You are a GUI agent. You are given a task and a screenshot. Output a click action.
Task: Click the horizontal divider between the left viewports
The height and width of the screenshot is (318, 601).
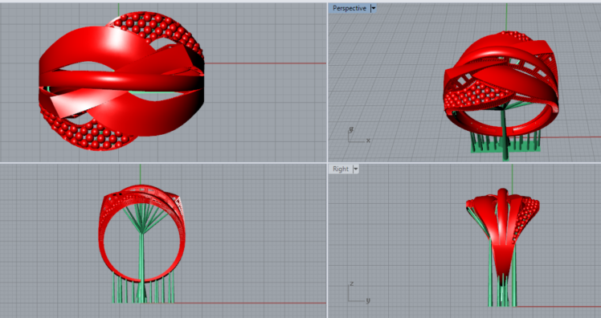click(x=163, y=163)
